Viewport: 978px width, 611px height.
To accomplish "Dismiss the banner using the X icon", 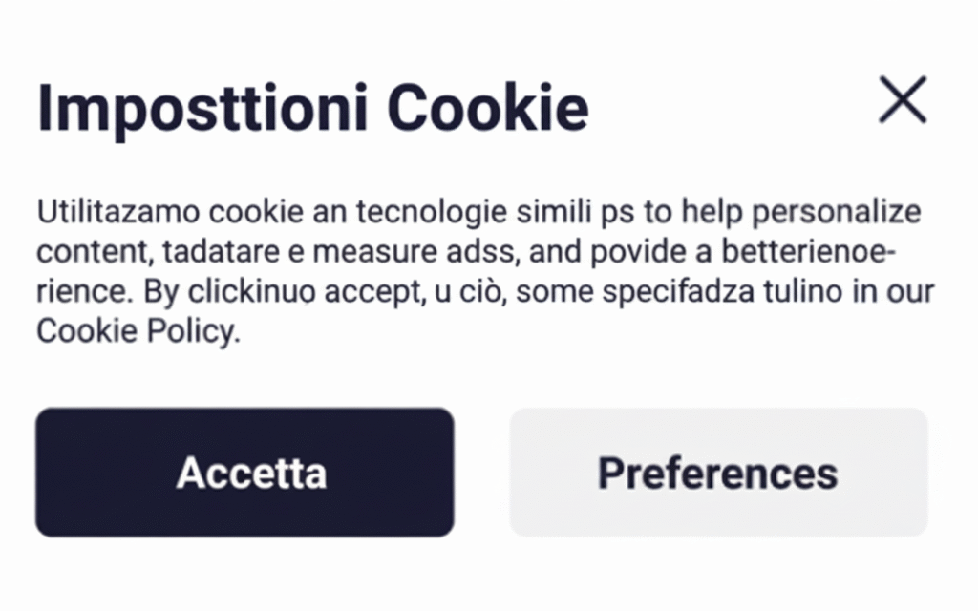I will pyautogui.click(x=903, y=100).
